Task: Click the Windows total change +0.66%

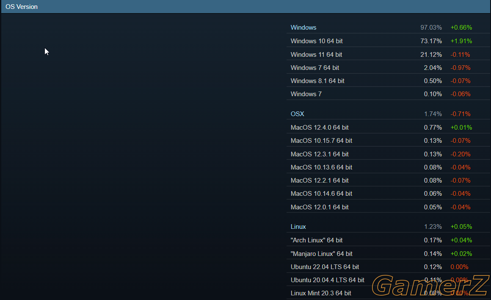Action: [461, 28]
